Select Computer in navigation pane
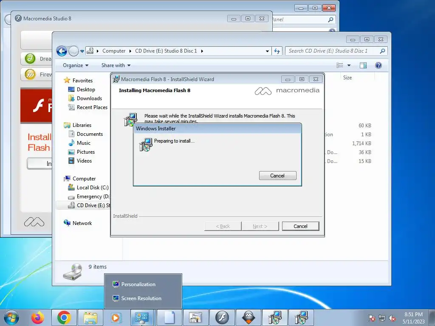 pyautogui.click(x=84, y=179)
